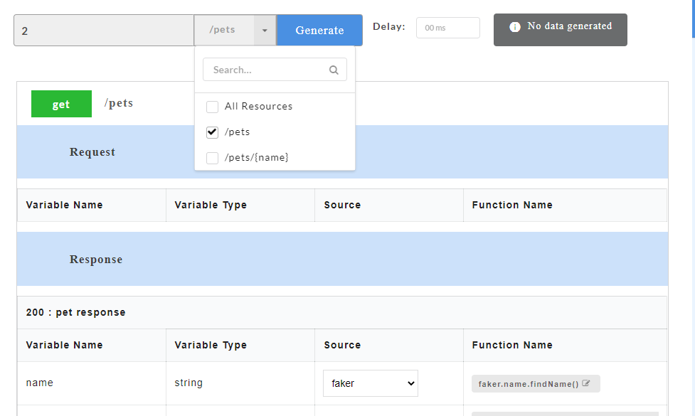Viewport: 695px width, 416px height.
Task: Enable the "All Resources" checkbox
Action: [212, 106]
